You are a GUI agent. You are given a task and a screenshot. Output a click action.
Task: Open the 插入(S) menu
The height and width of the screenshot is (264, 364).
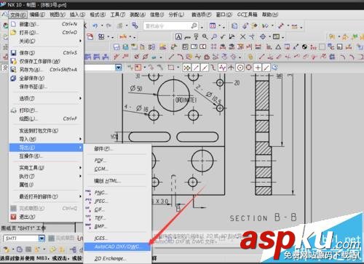pos(78,15)
